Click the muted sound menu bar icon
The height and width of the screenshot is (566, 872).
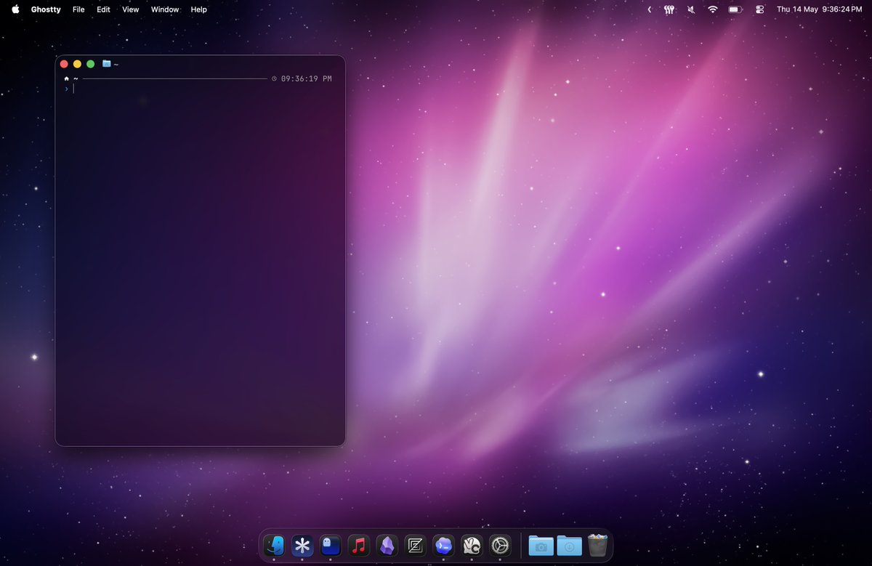pyautogui.click(x=691, y=9)
